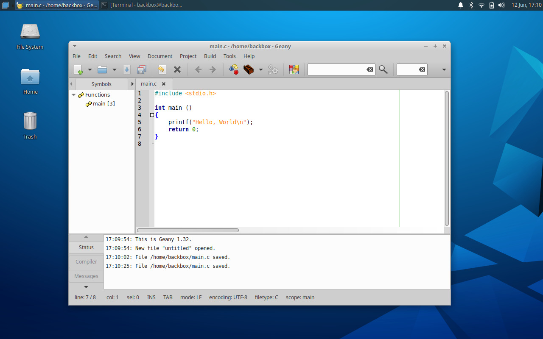
Task: Open the New file template dropdown arrow
Action: pyautogui.click(x=90, y=69)
